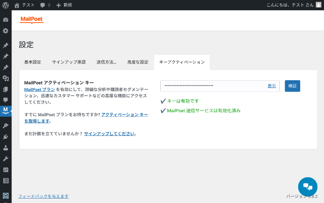Open Plugins plug icon
The width and height of the screenshot is (324, 203).
pos(6,137)
